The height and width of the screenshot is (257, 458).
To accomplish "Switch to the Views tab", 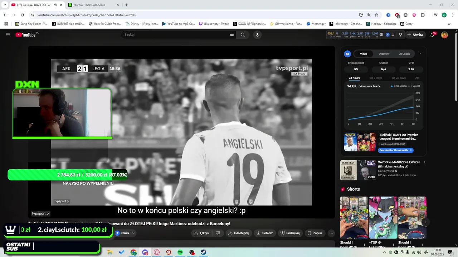I will pyautogui.click(x=364, y=54).
